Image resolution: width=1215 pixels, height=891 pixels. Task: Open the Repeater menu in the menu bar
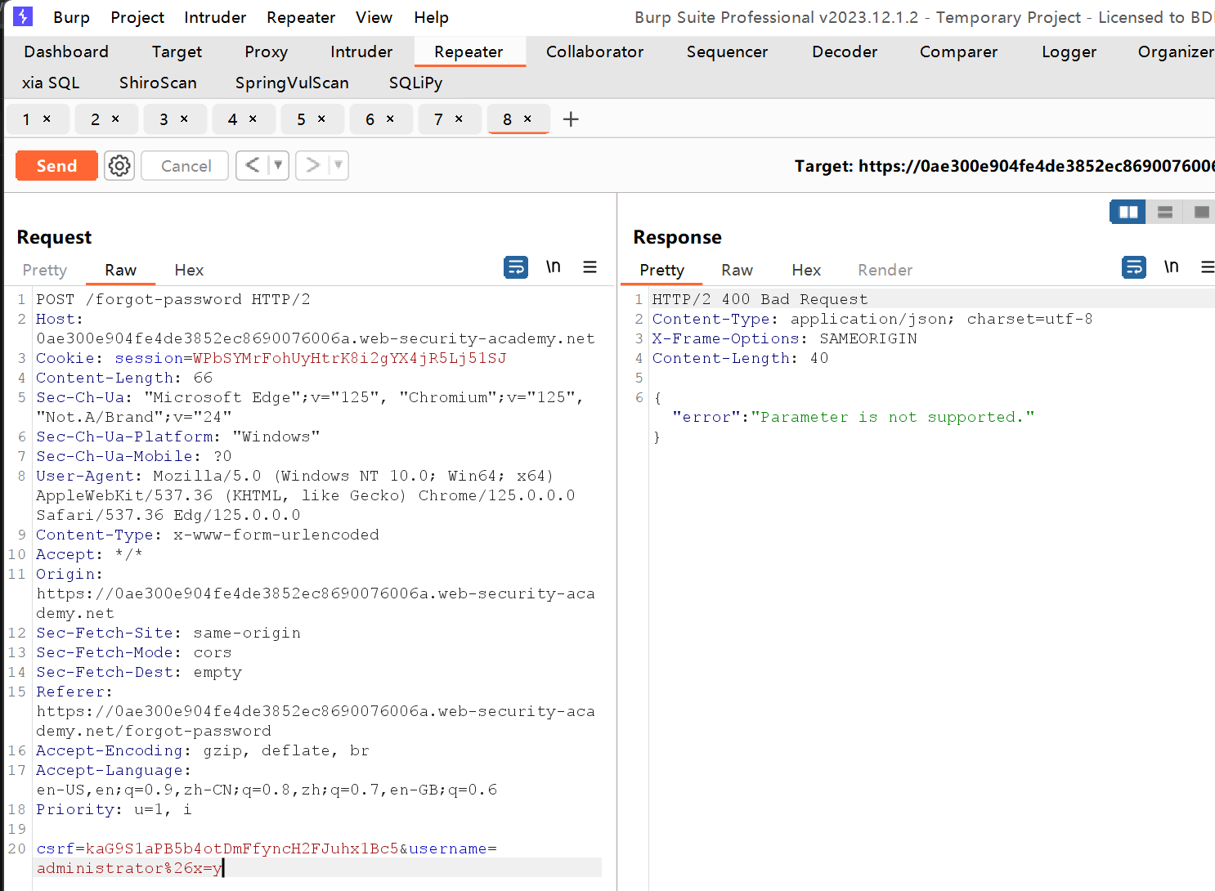pos(300,16)
